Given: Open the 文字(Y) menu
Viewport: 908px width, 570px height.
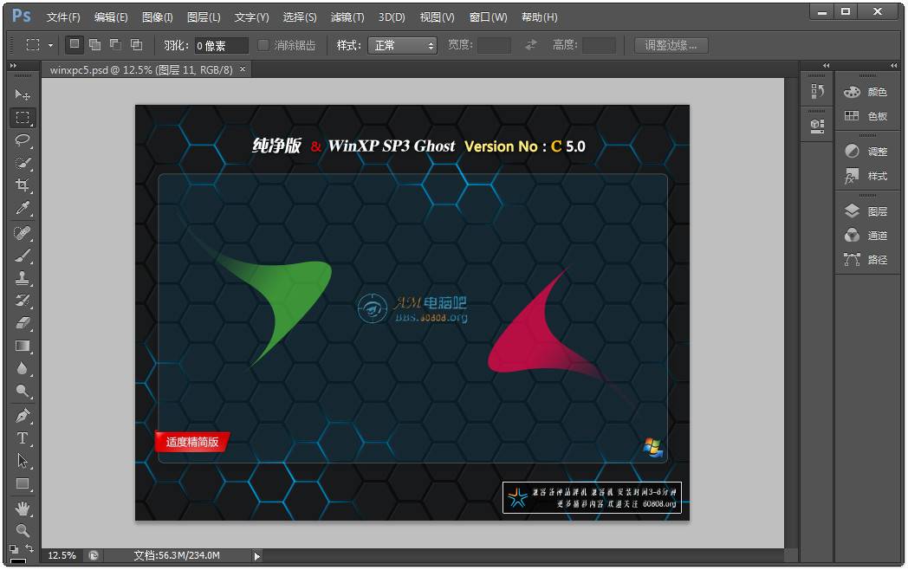Looking at the screenshot, I should click(x=252, y=17).
